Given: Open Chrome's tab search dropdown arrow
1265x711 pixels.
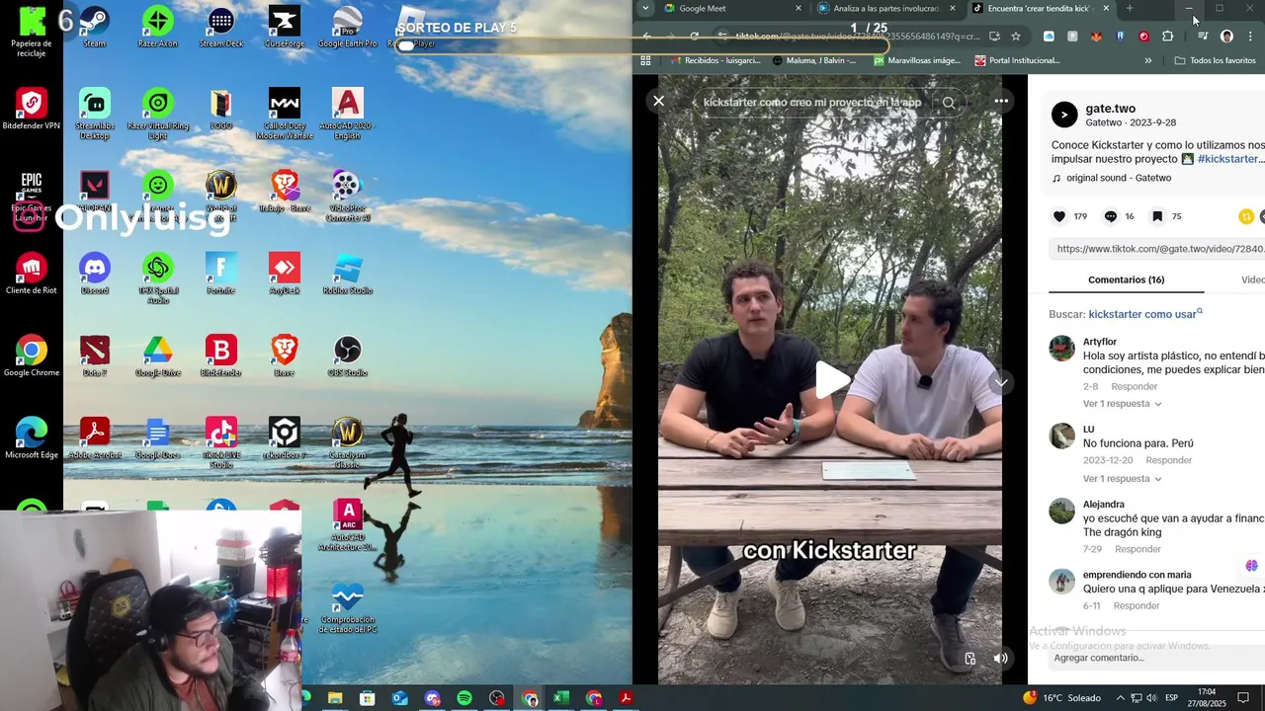Looking at the screenshot, I should tap(645, 8).
